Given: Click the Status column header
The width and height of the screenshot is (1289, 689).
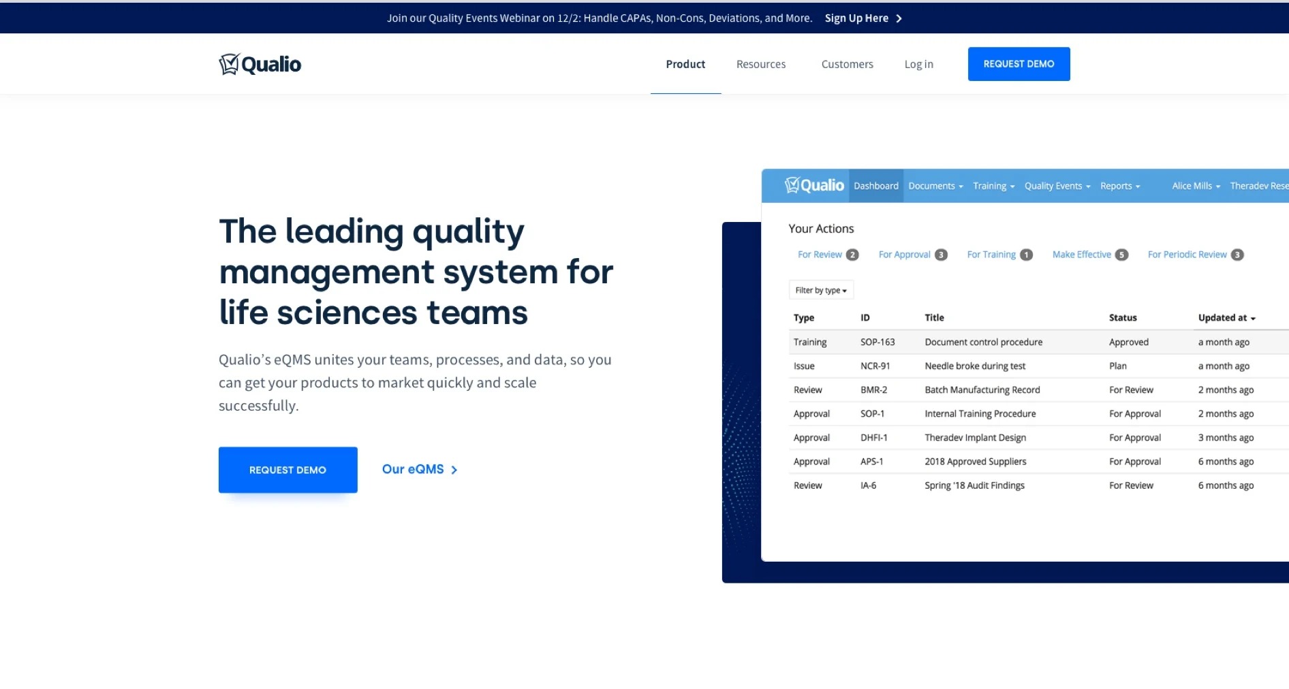Looking at the screenshot, I should (x=1123, y=318).
